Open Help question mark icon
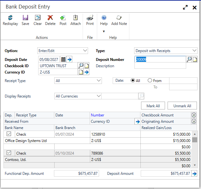201x189 pixels. [104, 18]
